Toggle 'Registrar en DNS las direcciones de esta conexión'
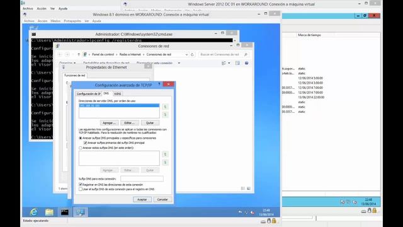Viewport: 403px width, 227px height. 81,185
